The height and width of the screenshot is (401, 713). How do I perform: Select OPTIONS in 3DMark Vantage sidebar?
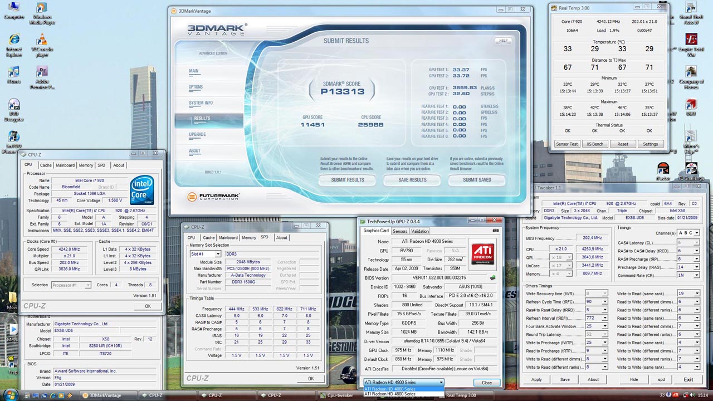coord(196,87)
